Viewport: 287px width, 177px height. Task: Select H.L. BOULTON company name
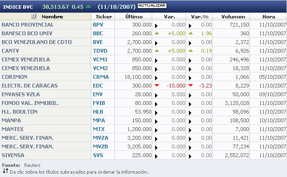pos(20,112)
